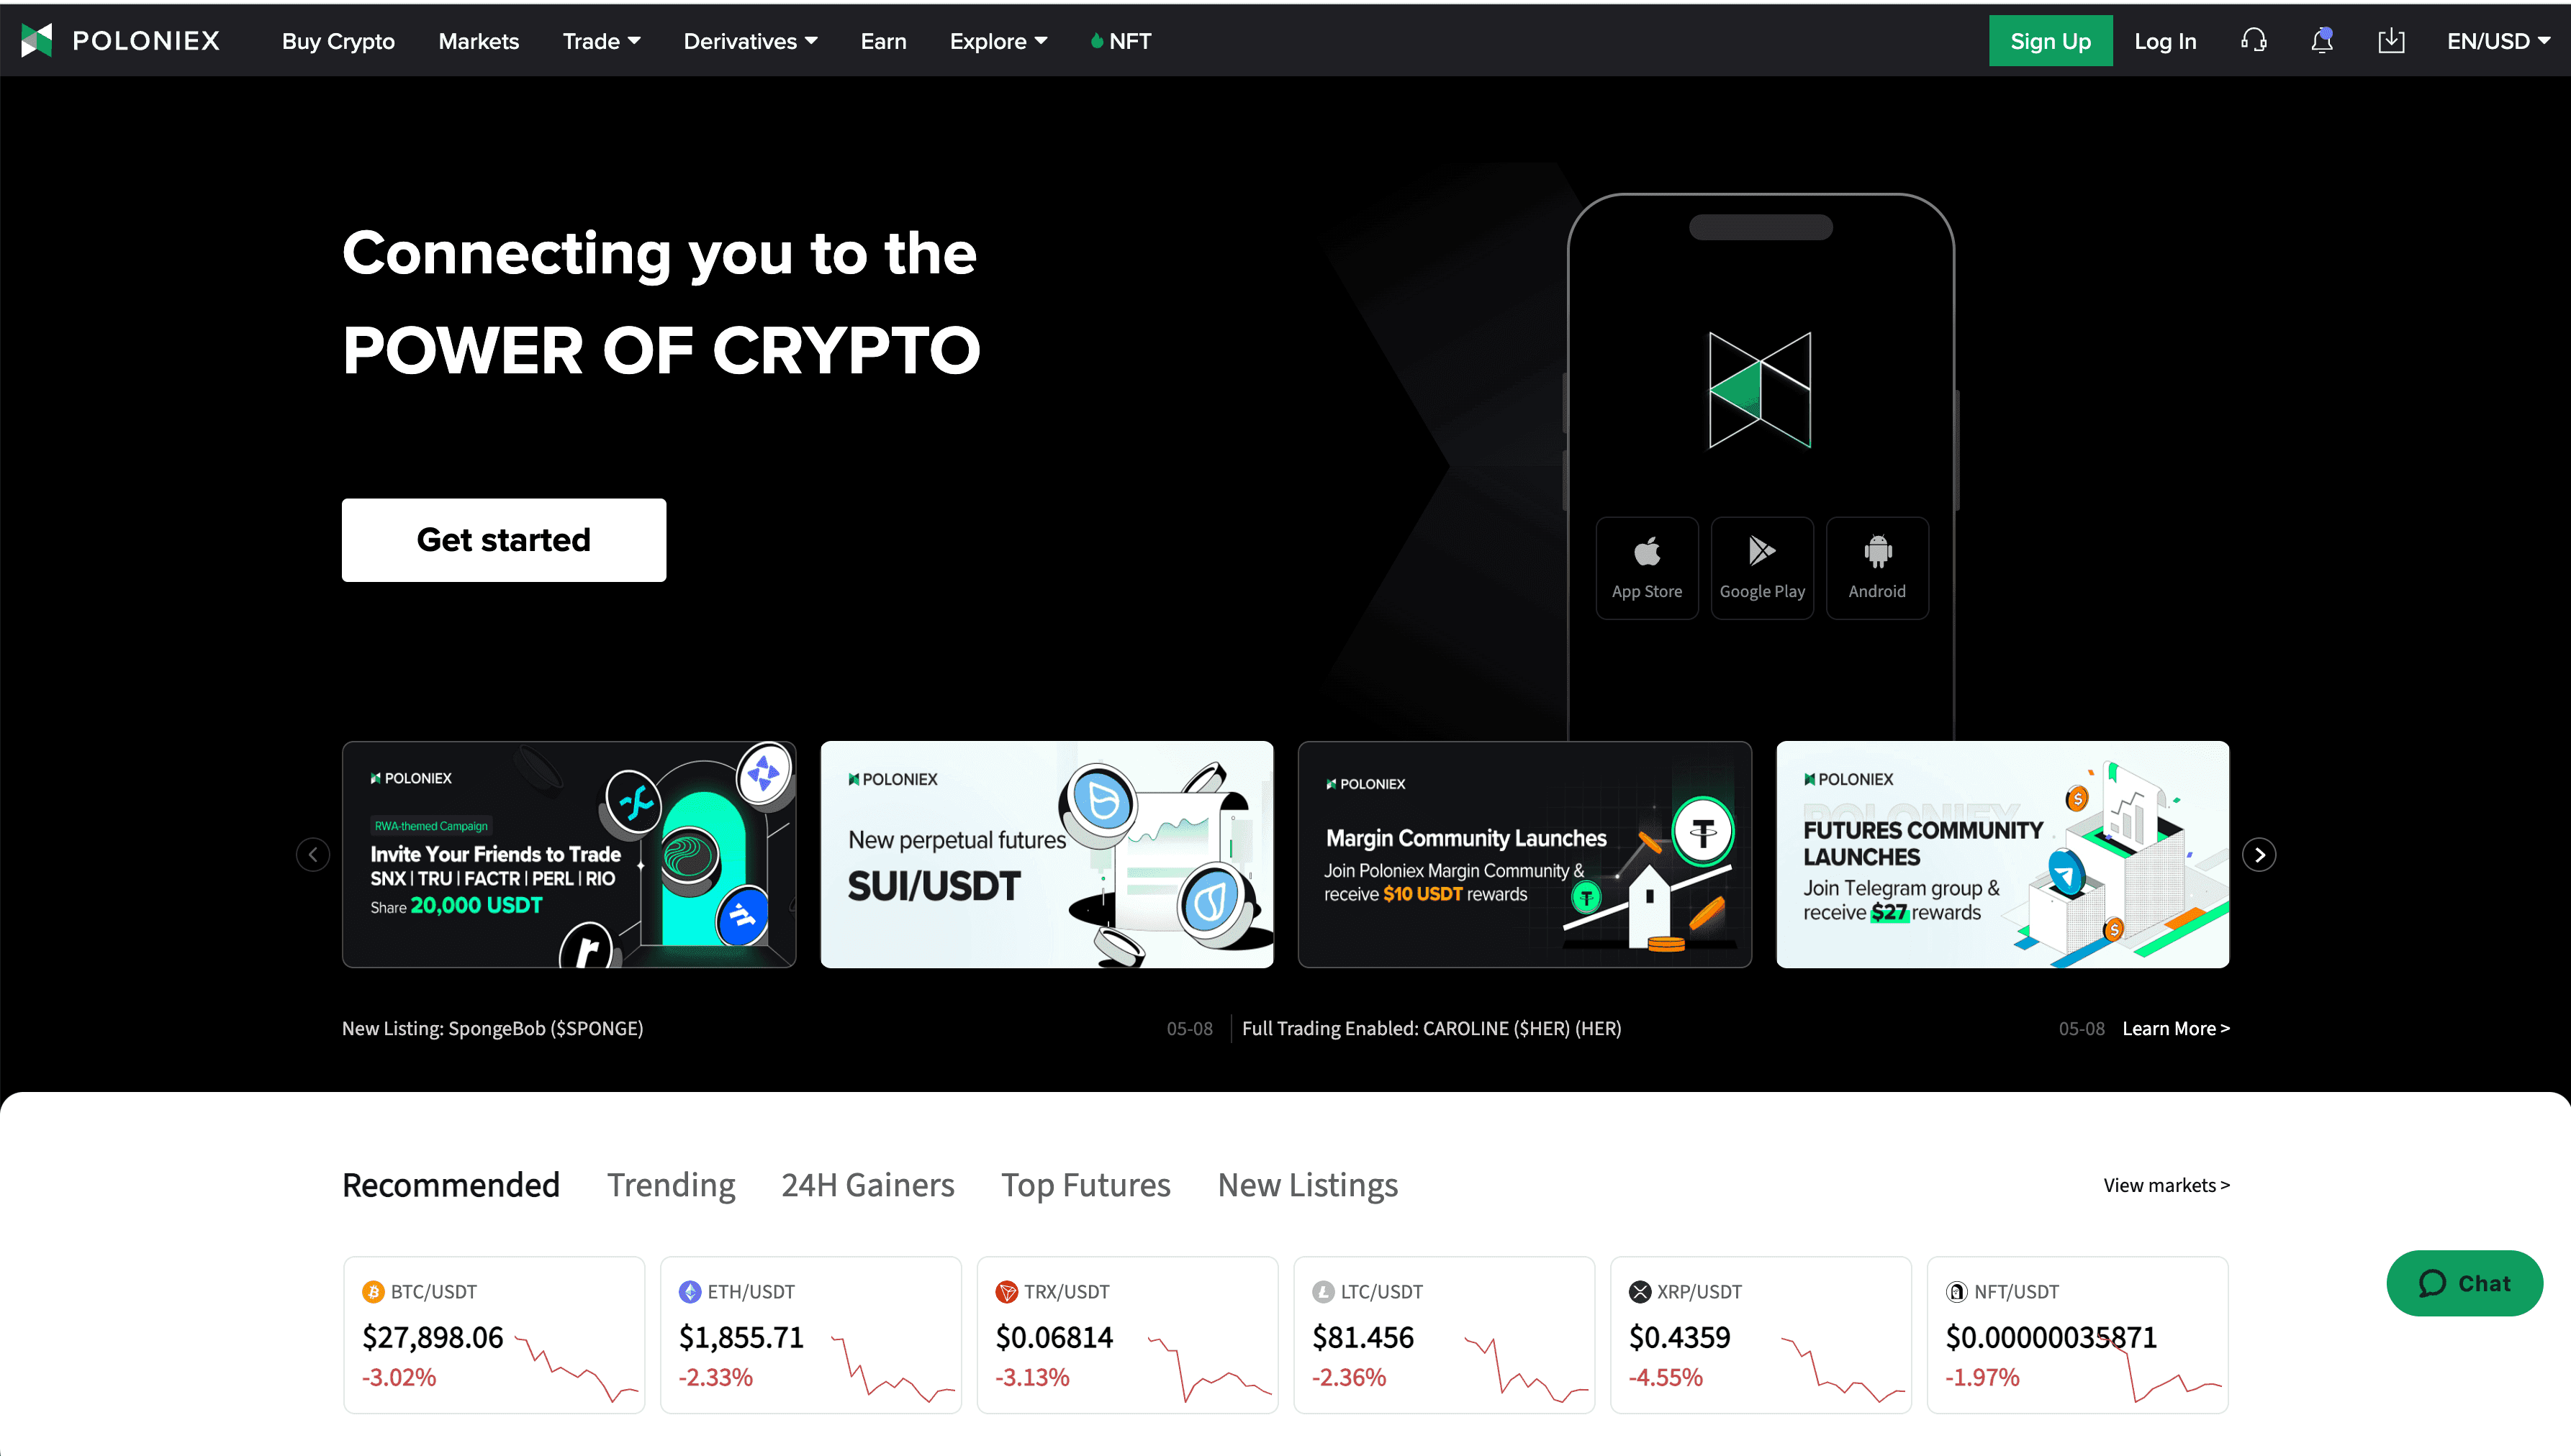Click the download app icon in header
This screenshot has height=1456, width=2571.
click(x=2391, y=41)
